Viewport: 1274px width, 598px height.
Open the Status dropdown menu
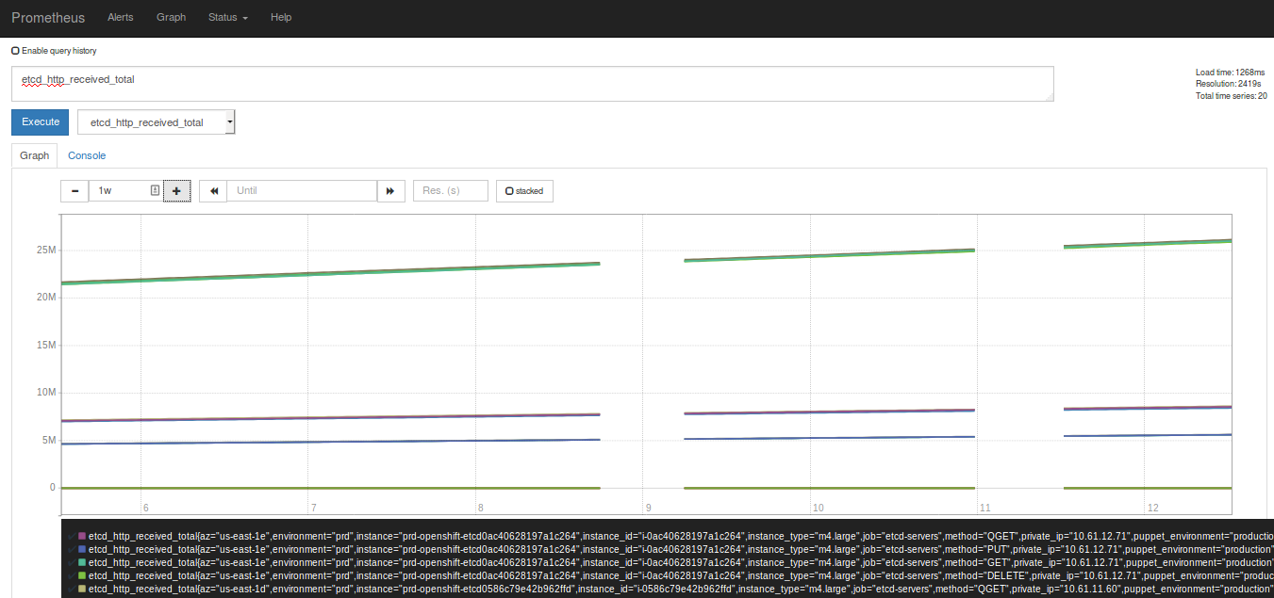pyautogui.click(x=226, y=17)
